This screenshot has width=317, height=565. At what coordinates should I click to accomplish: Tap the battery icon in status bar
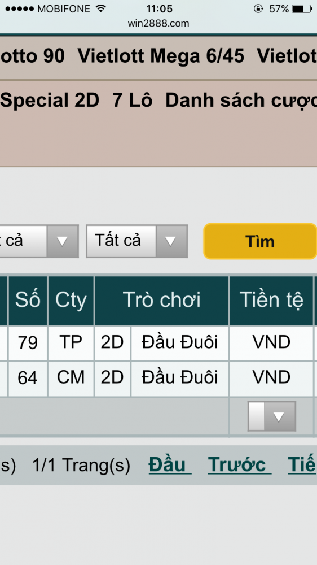click(302, 8)
